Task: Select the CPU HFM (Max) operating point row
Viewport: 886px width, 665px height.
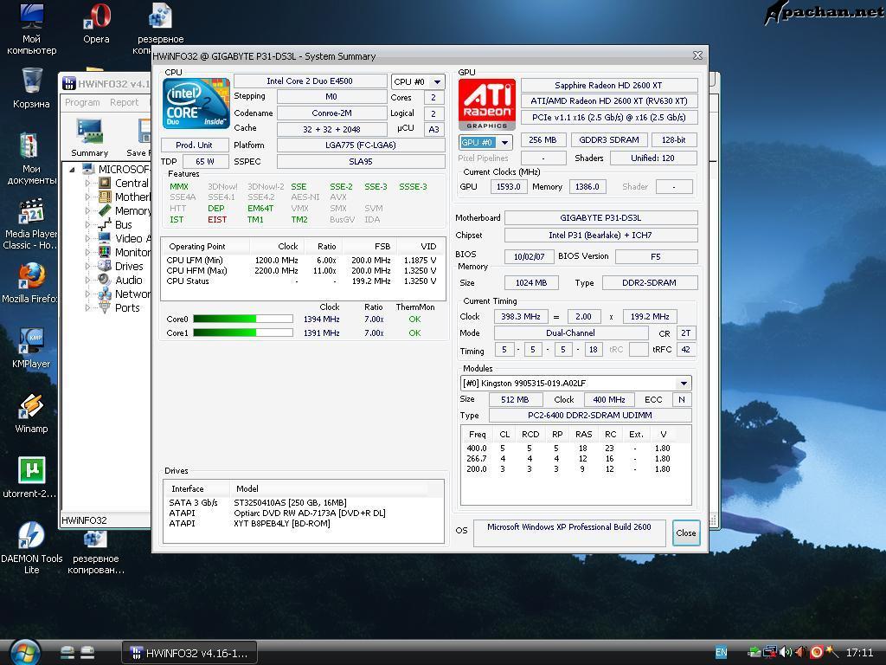Action: (x=303, y=271)
